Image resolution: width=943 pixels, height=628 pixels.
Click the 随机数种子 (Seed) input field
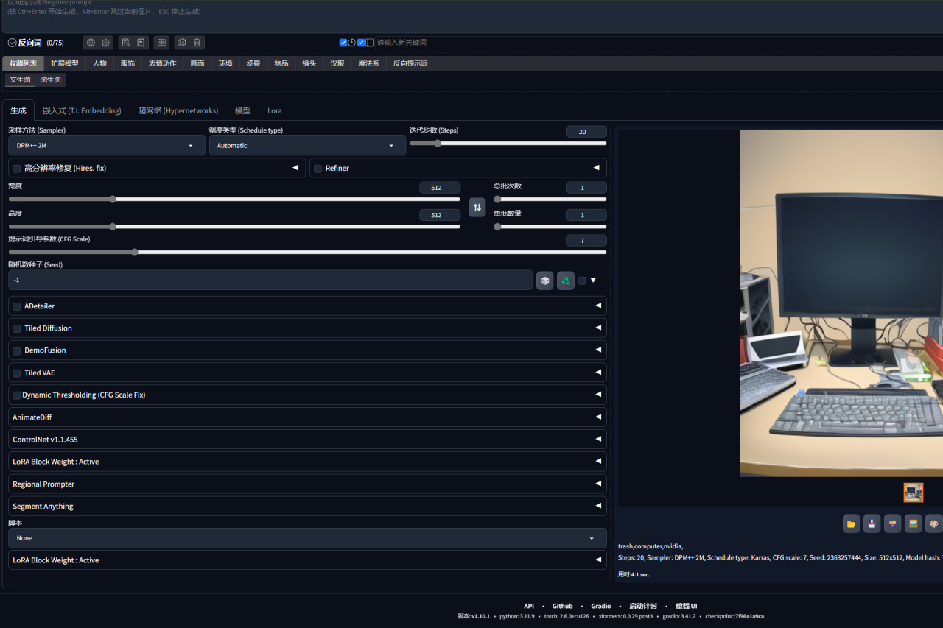pyautogui.click(x=270, y=281)
